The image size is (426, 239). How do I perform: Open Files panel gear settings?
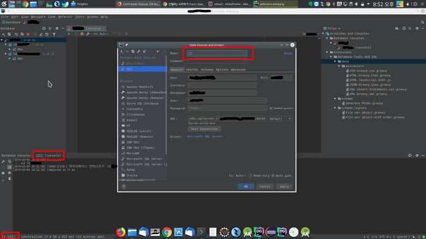click(x=417, y=28)
